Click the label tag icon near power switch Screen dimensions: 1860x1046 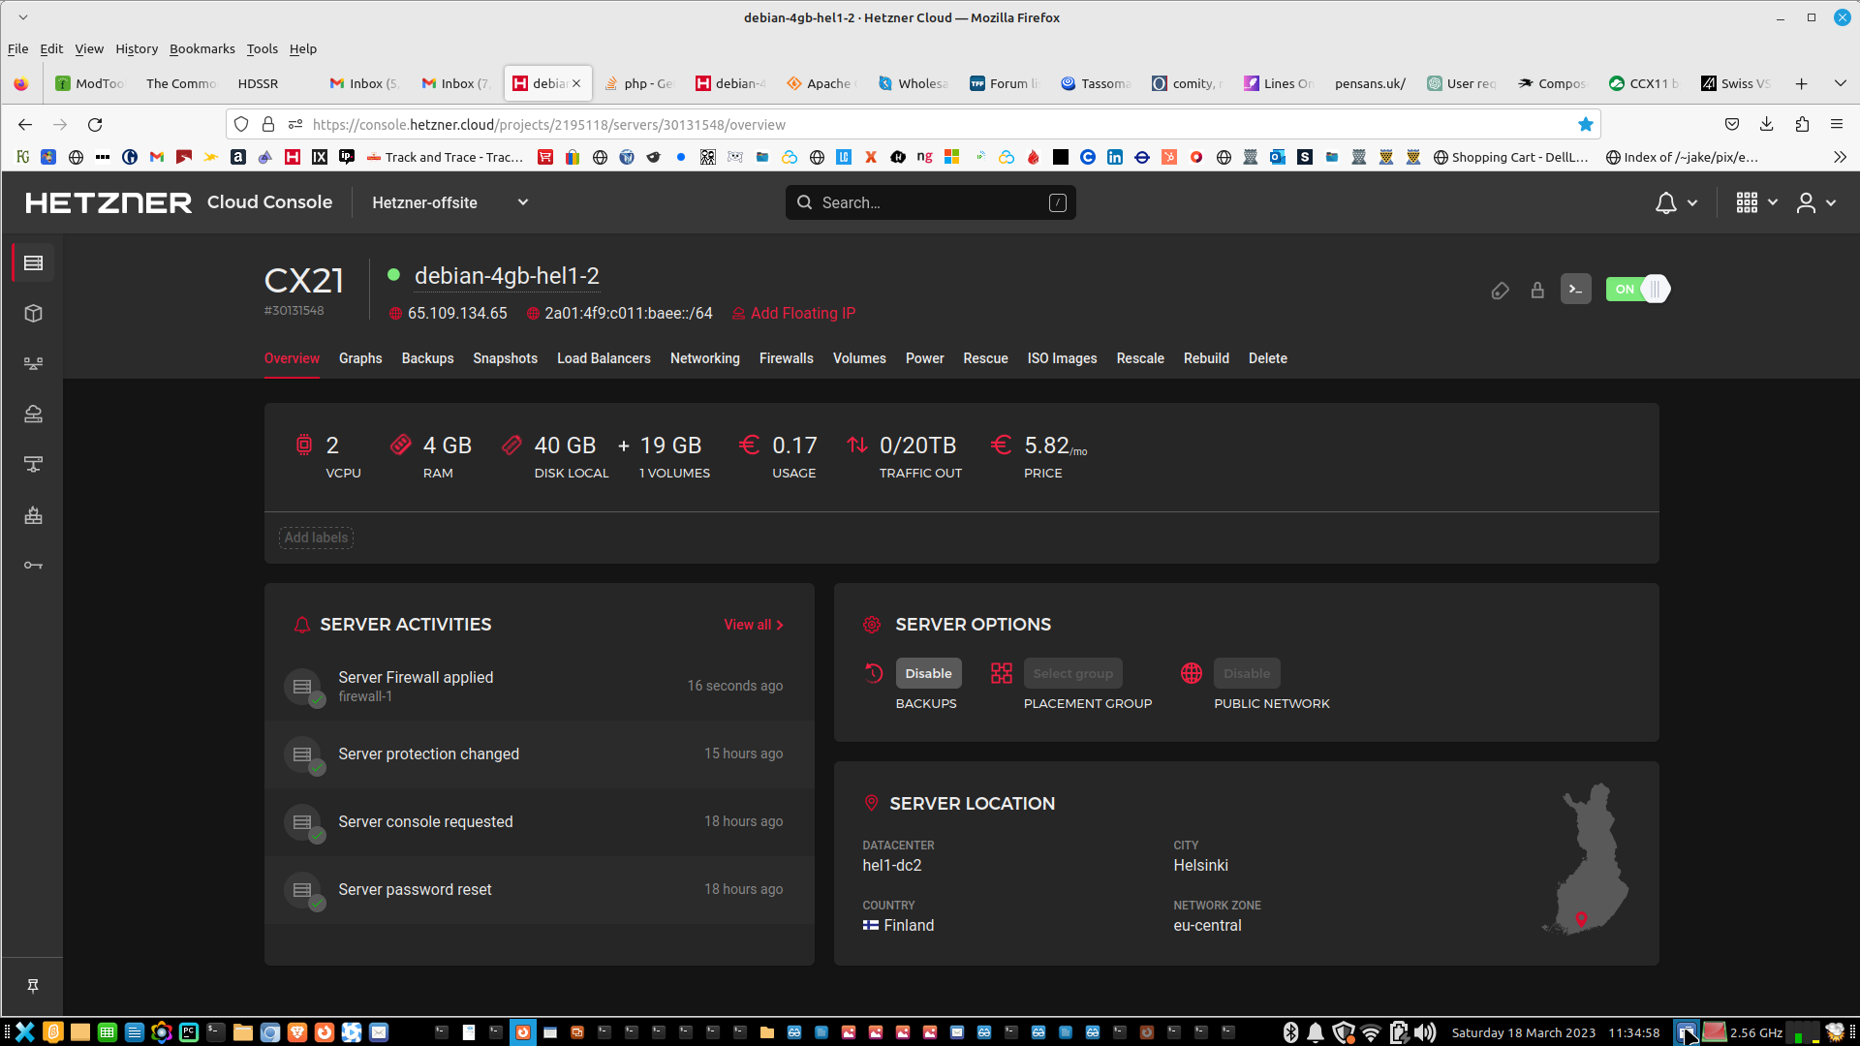1500,291
